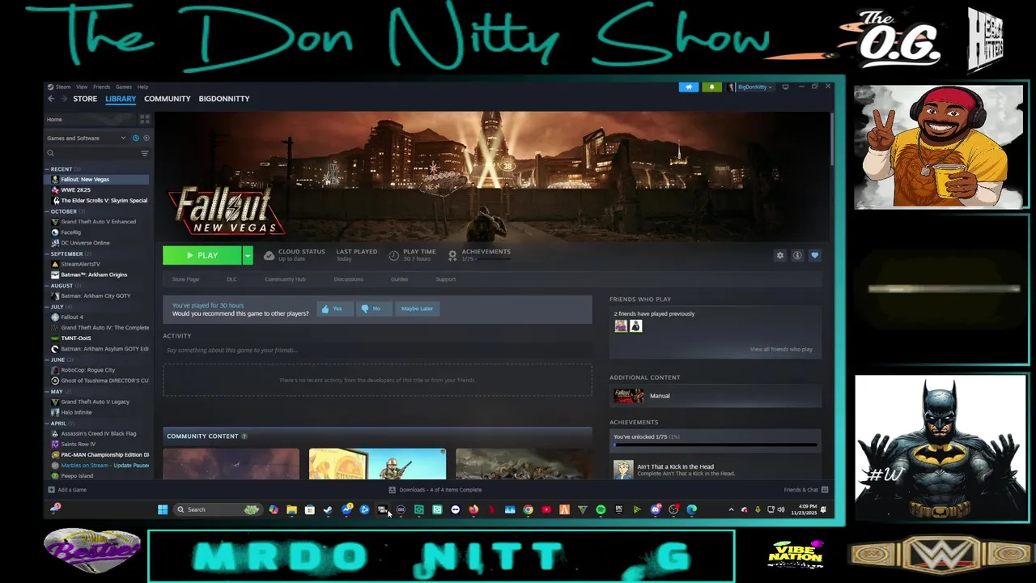Open launch options arrow beside Play
The height and width of the screenshot is (583, 1036).
[x=248, y=256]
